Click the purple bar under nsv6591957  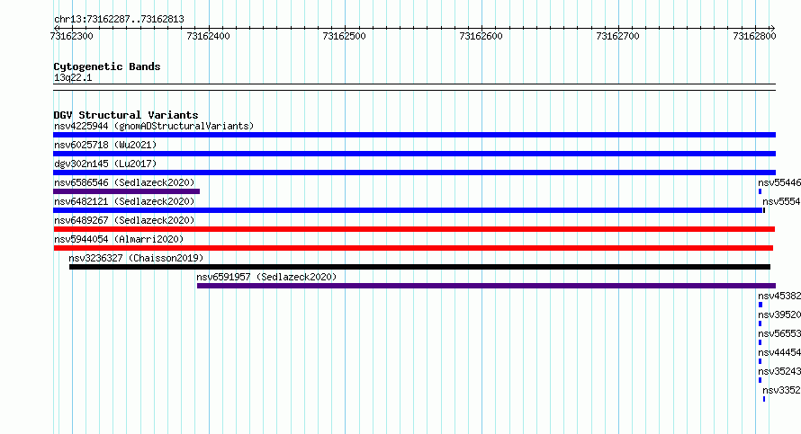[x=486, y=286]
